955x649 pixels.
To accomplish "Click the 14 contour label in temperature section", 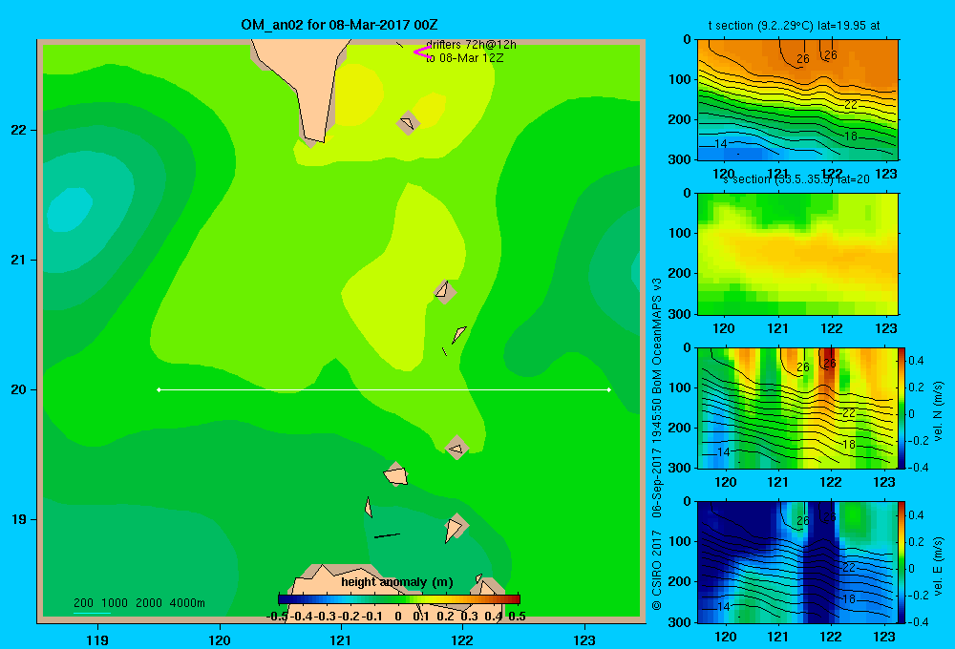I will coord(720,144).
